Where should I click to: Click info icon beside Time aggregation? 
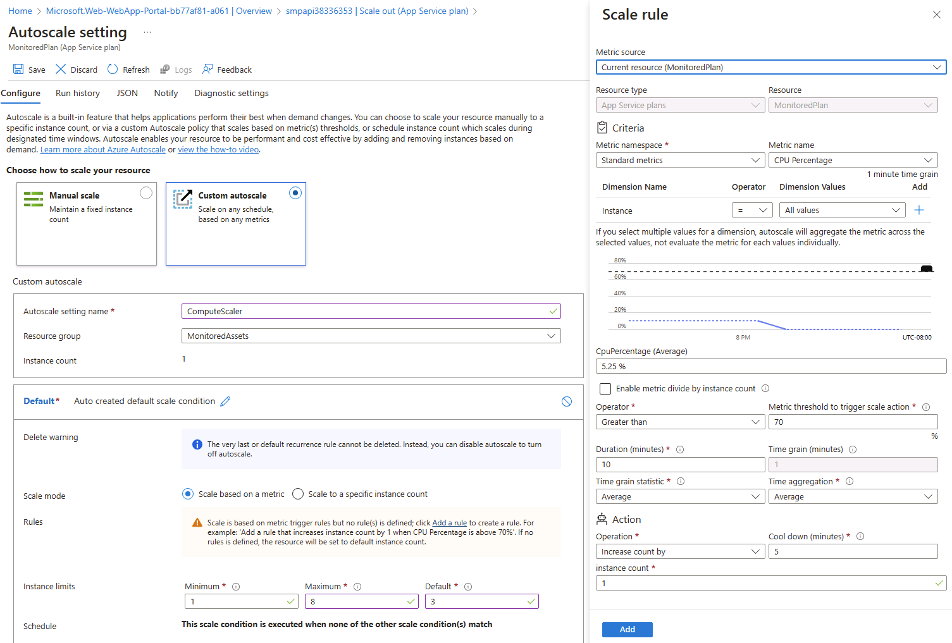point(850,481)
